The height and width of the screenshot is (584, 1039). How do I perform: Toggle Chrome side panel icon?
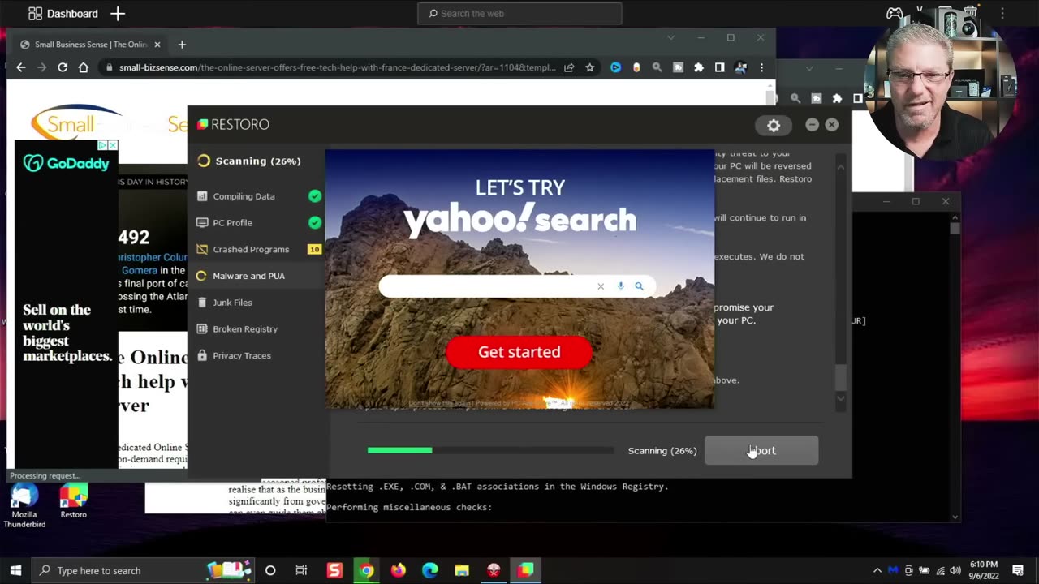[719, 67]
